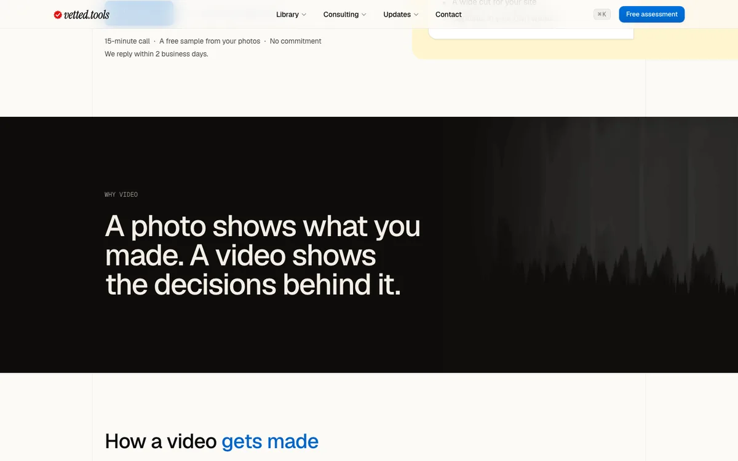This screenshot has width=738, height=461.
Task: Click the 'No commitment' text
Action: [x=296, y=41]
